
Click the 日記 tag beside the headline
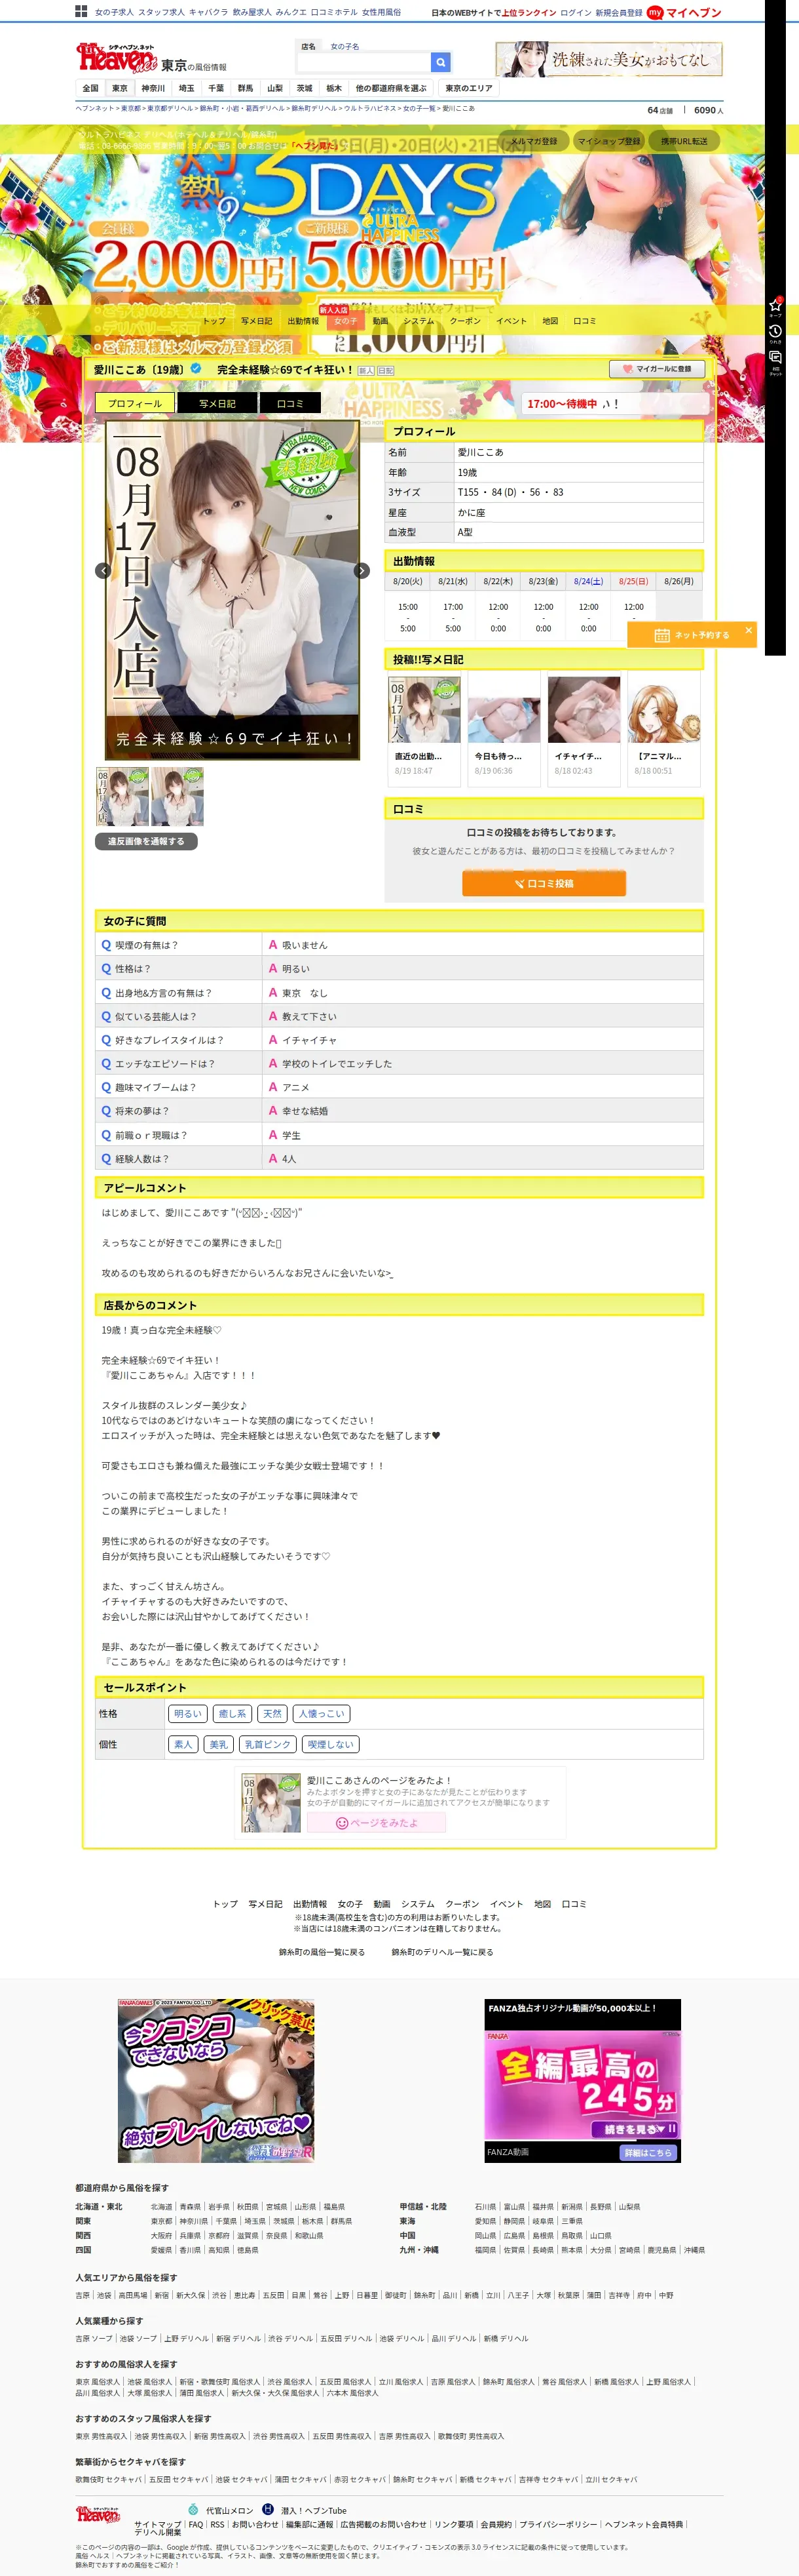click(x=386, y=370)
